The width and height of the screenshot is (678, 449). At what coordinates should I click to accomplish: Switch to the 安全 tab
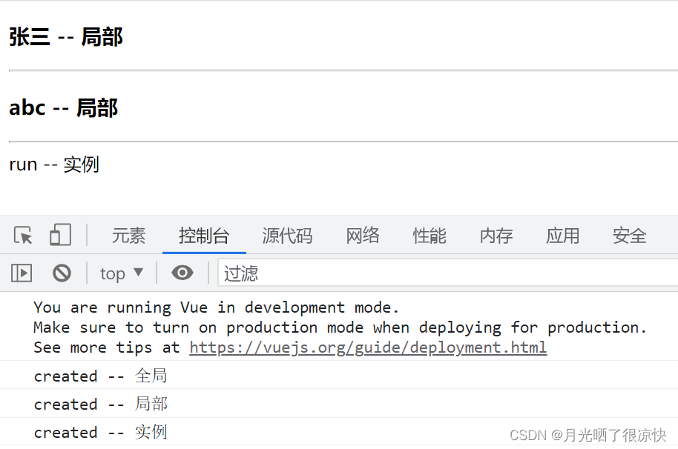coord(630,236)
